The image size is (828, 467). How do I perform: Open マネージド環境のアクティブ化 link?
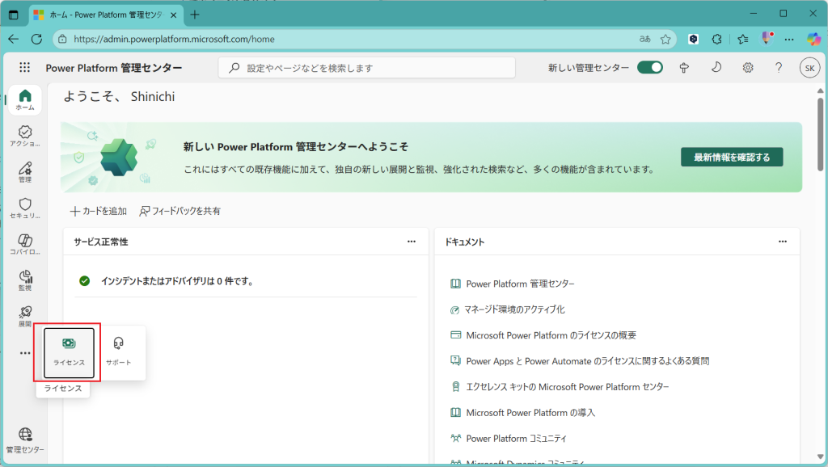click(513, 309)
